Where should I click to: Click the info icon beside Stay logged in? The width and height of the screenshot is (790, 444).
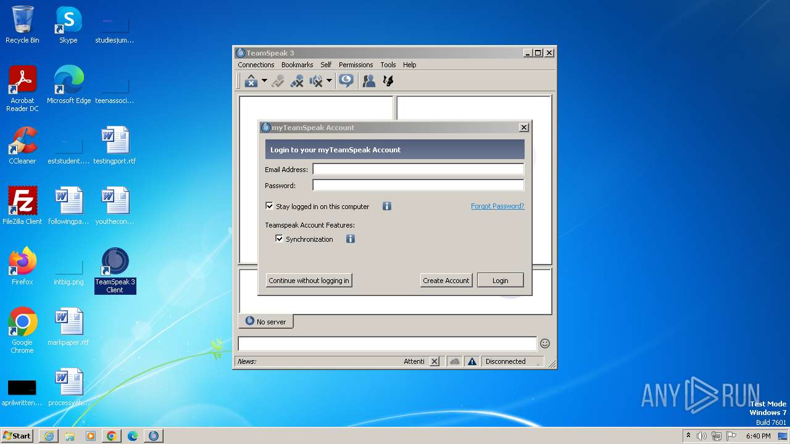387,206
